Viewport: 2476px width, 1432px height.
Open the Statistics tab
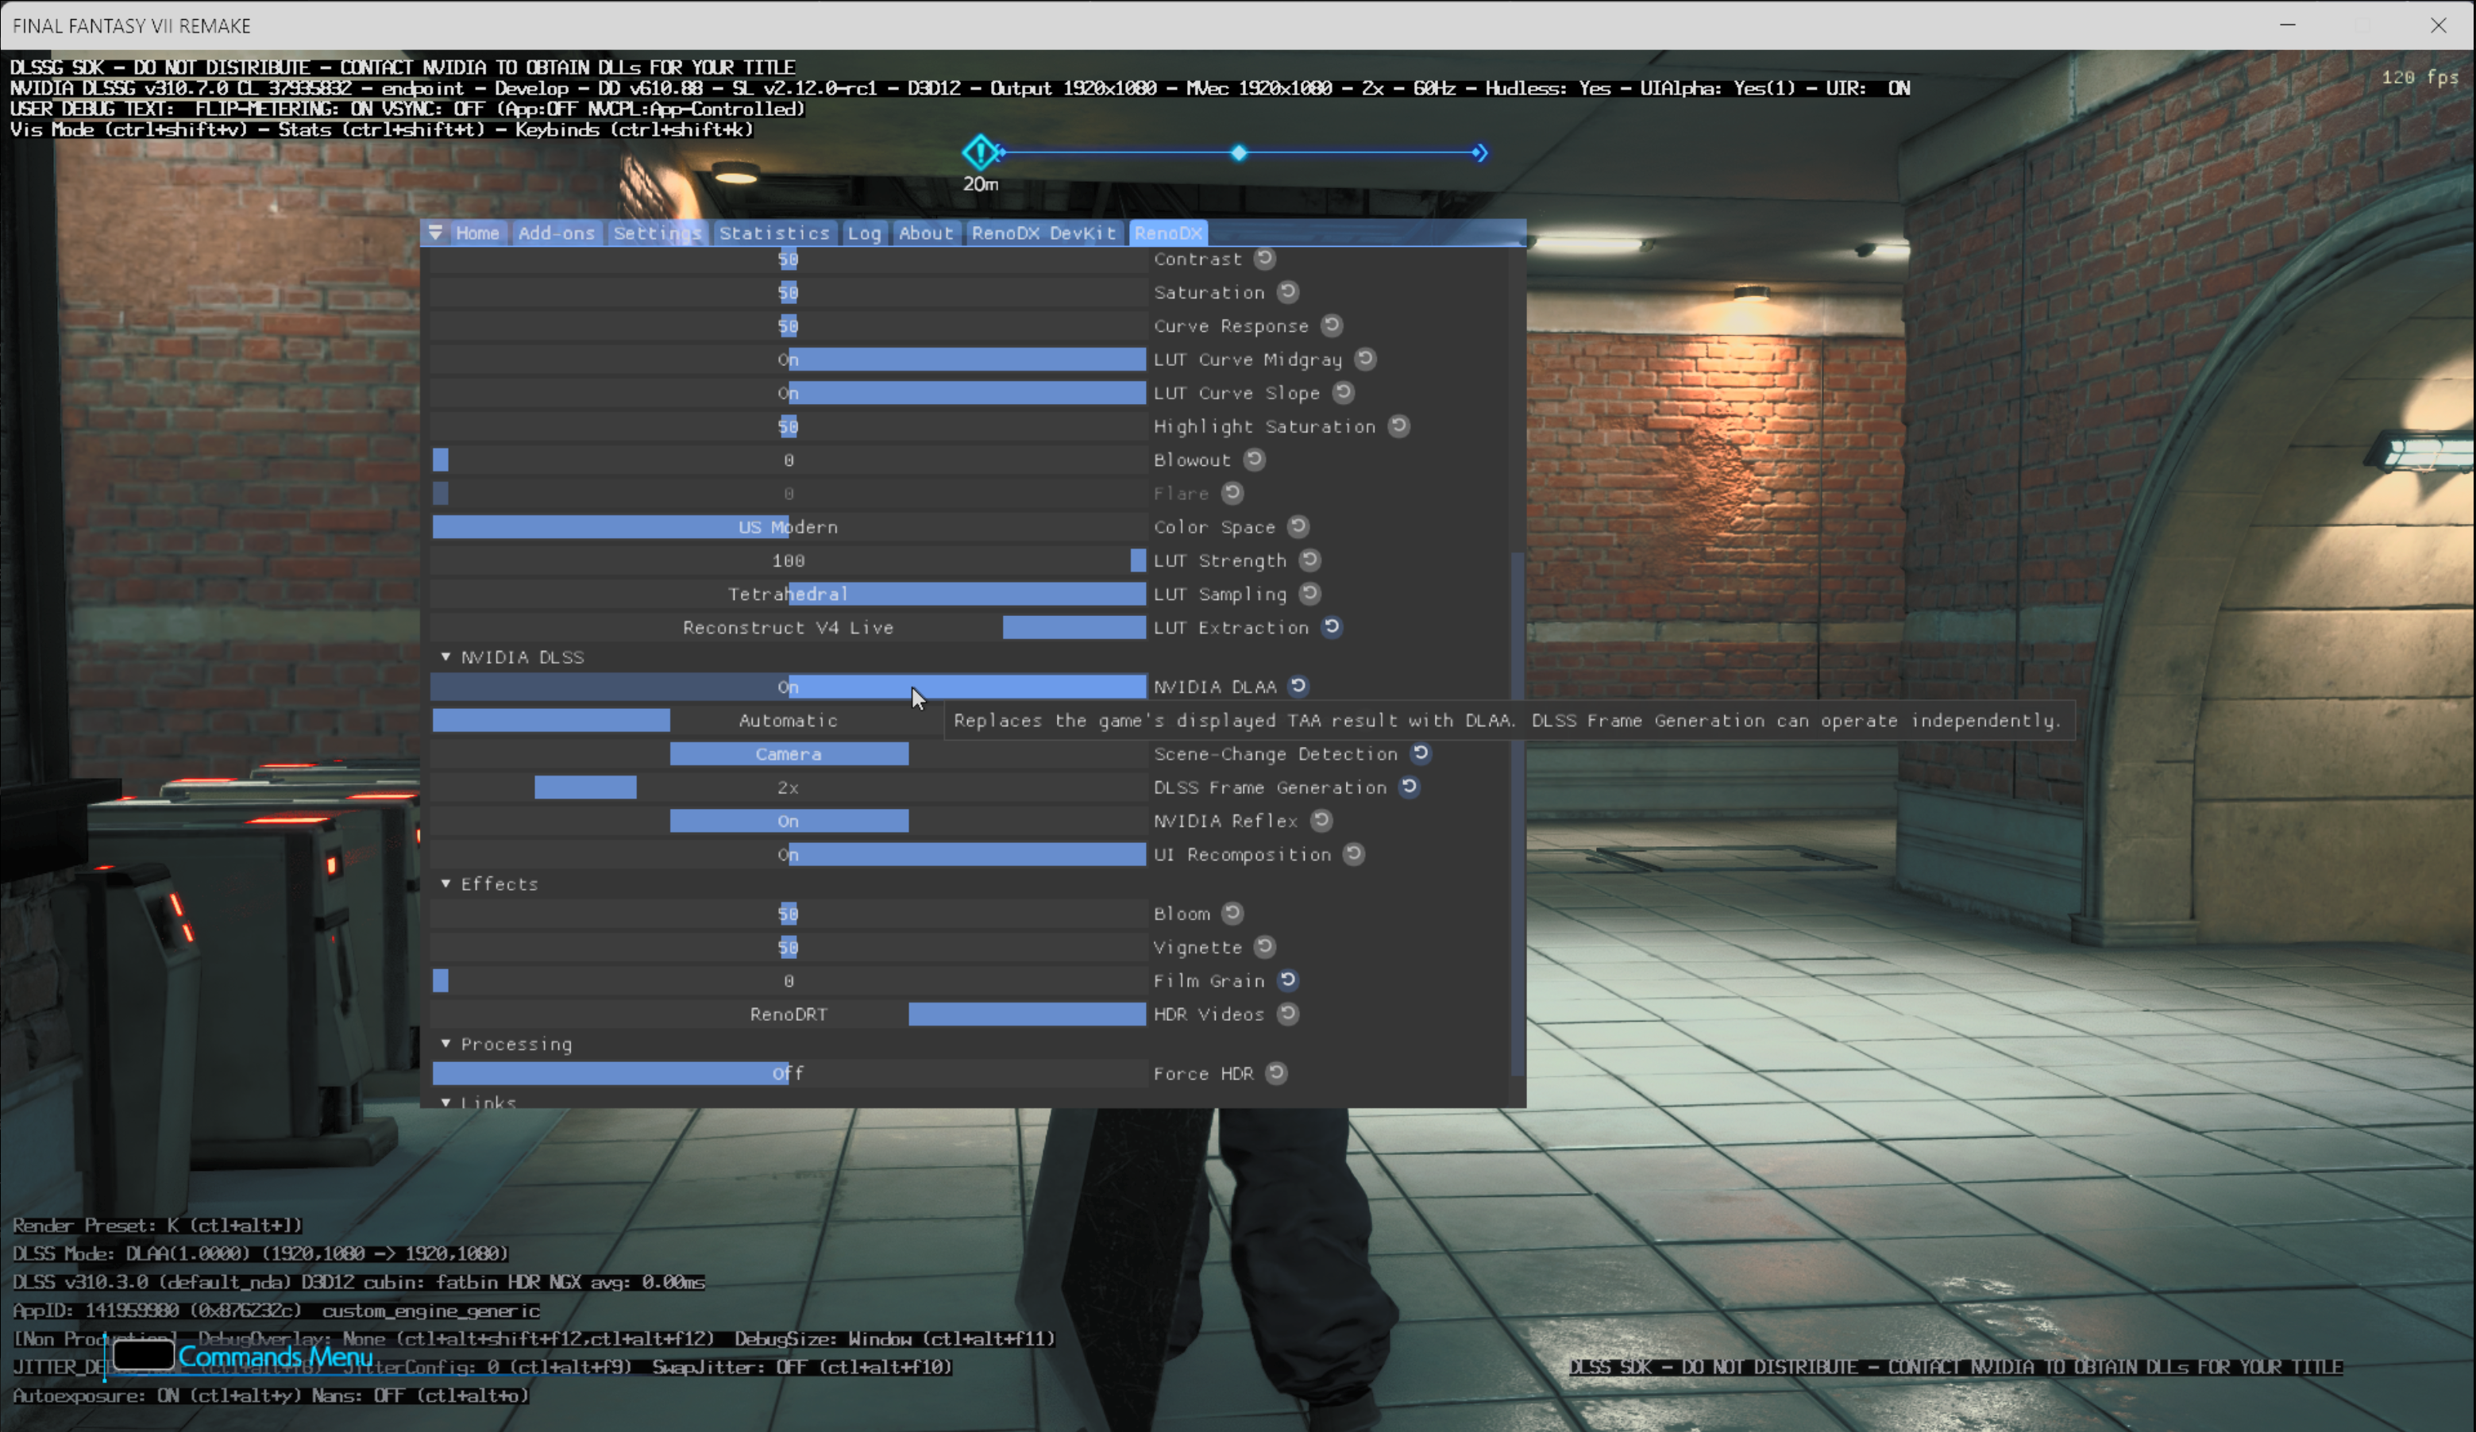(774, 233)
